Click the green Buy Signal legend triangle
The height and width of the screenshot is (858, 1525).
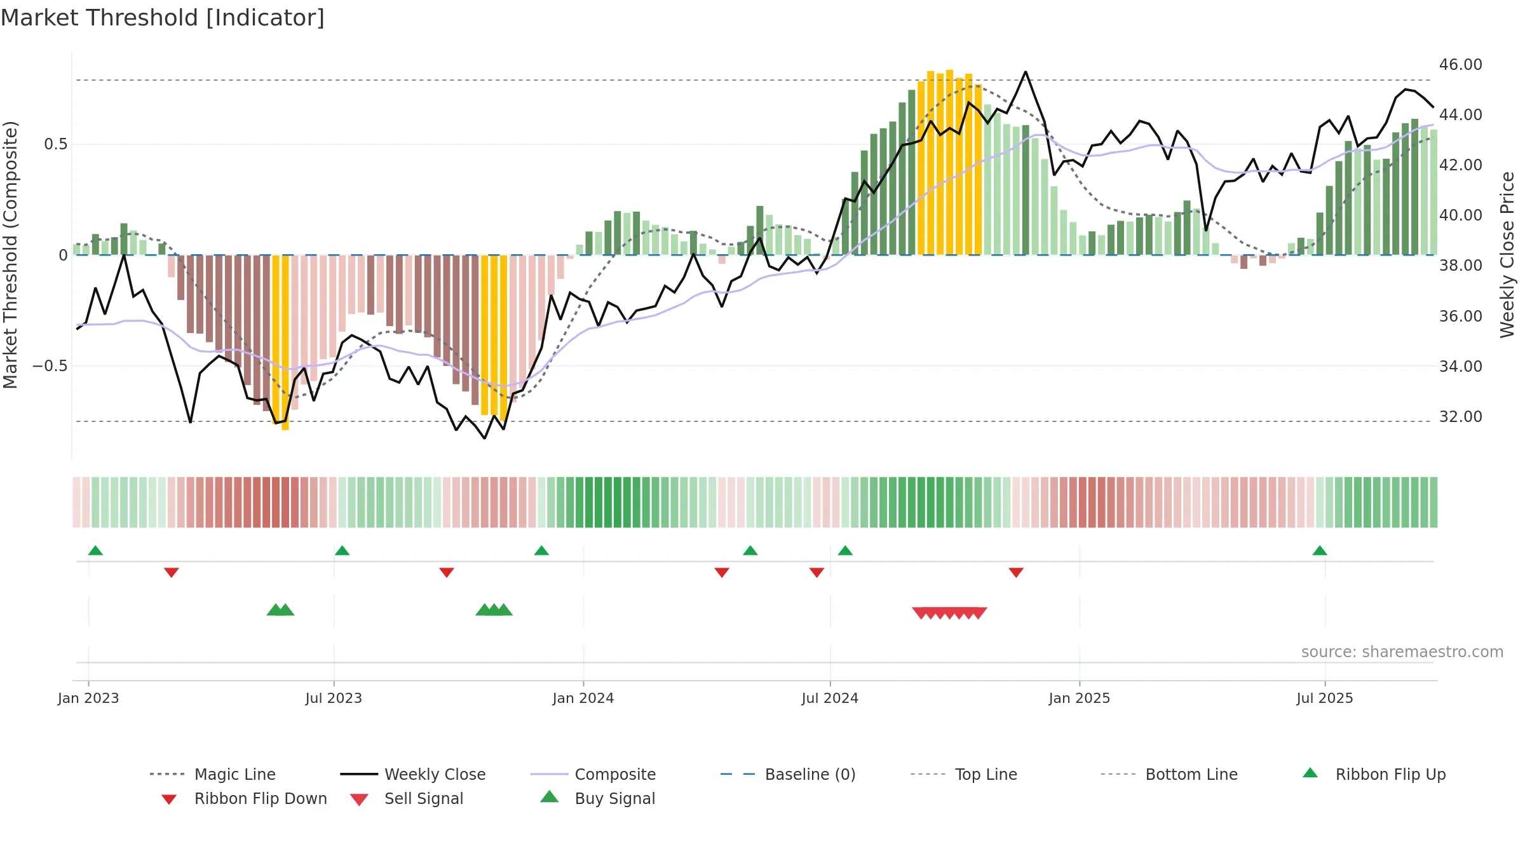(550, 797)
